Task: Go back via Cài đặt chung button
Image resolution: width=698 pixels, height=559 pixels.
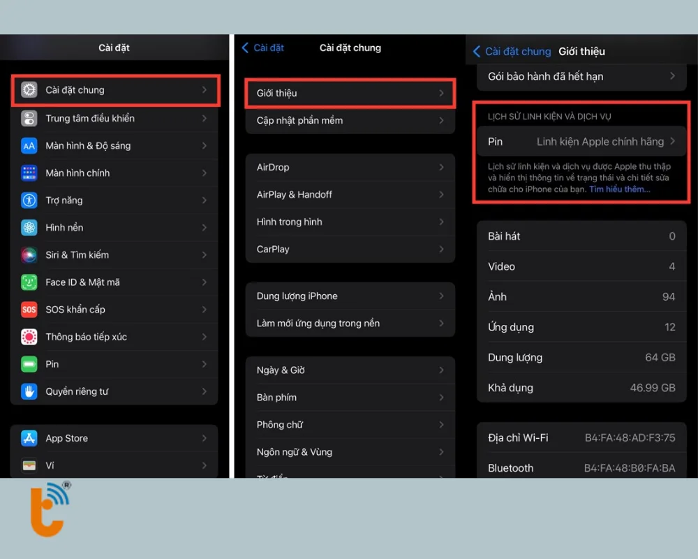Action: click(x=512, y=51)
